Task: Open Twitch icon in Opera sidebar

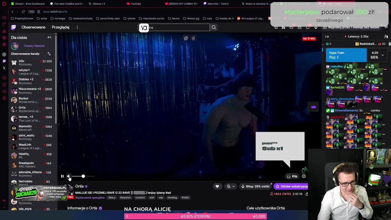Action: pyautogui.click(x=4, y=61)
